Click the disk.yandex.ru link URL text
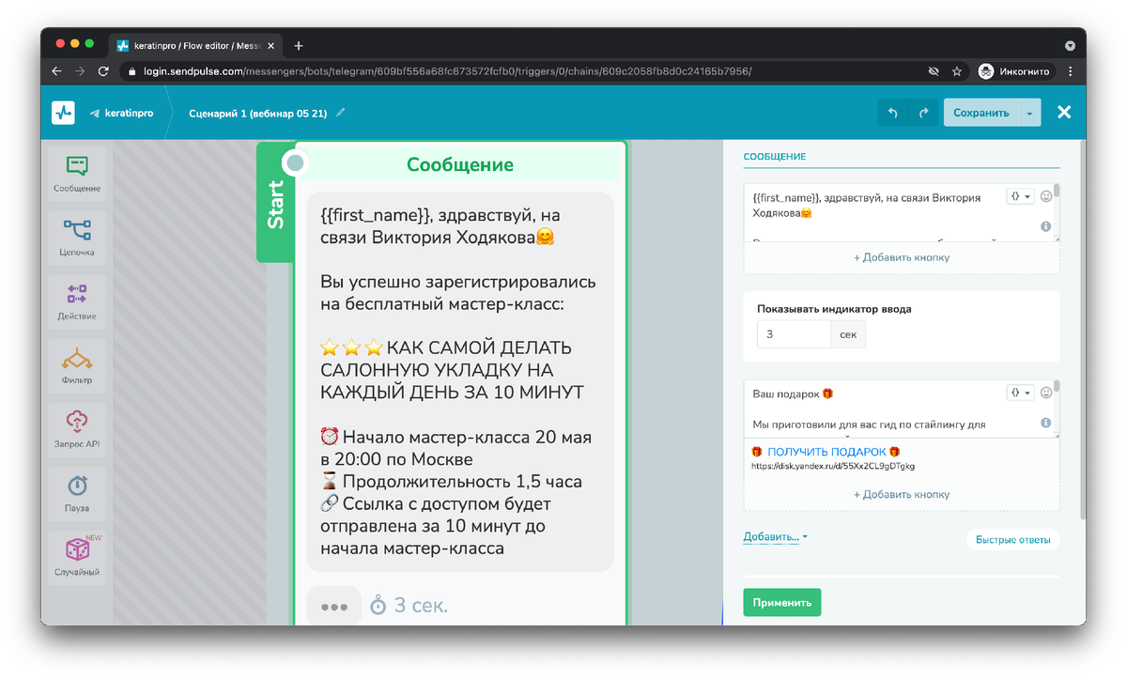Screen dimensions: 1127x679 833,466
